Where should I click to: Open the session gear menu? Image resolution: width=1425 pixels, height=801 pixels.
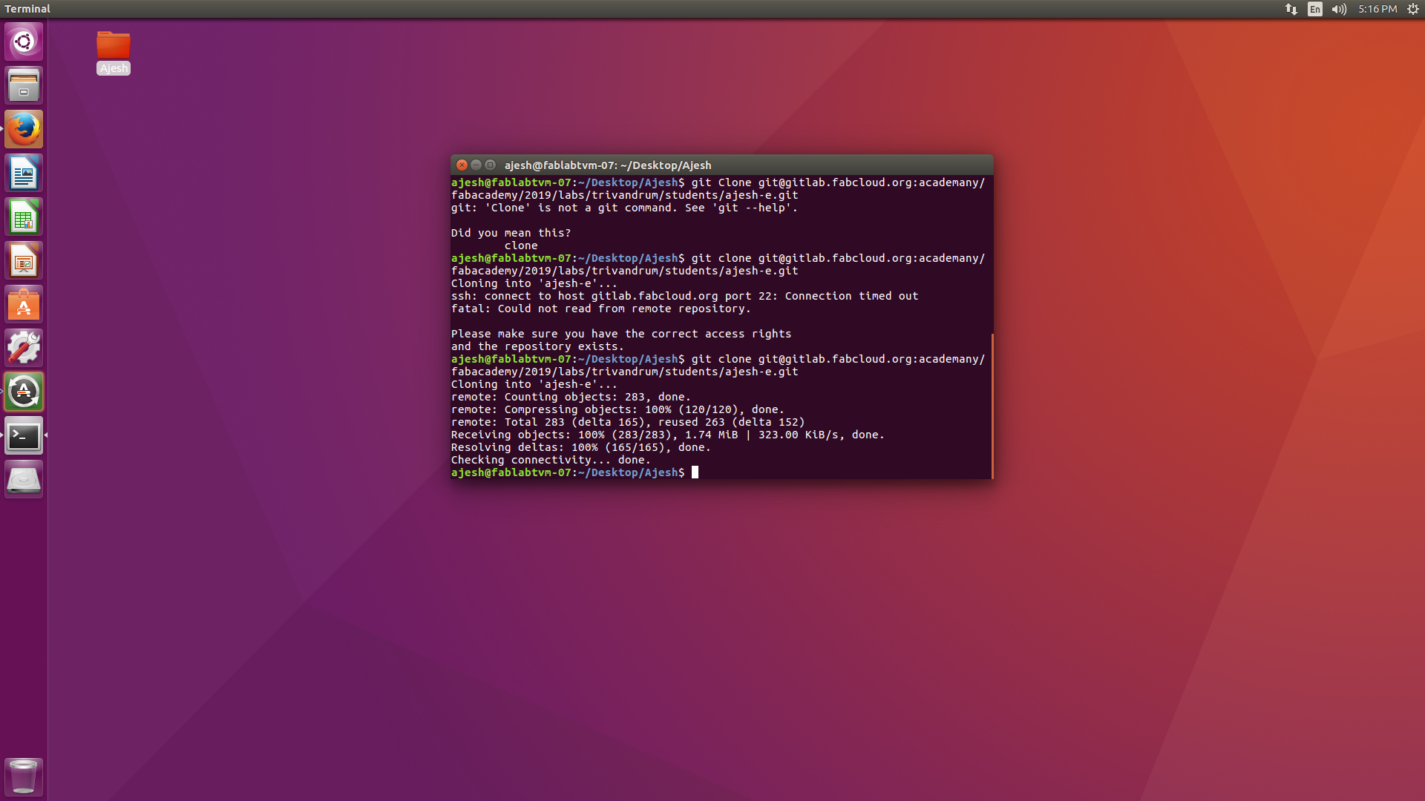tap(1414, 9)
